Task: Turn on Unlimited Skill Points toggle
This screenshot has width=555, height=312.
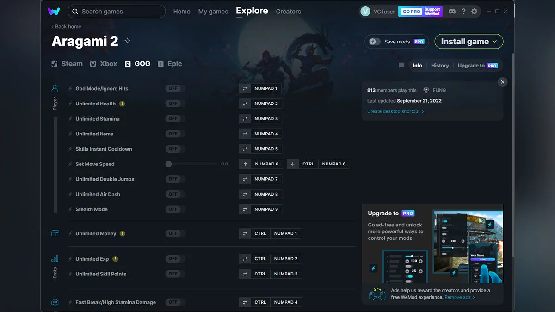Action: (175, 274)
